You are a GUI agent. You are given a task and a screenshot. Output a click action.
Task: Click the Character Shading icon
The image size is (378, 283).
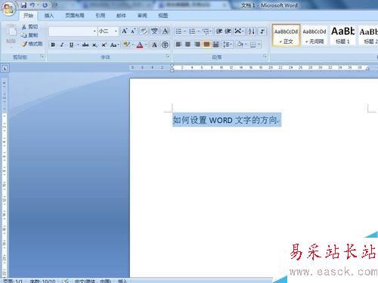click(154, 45)
